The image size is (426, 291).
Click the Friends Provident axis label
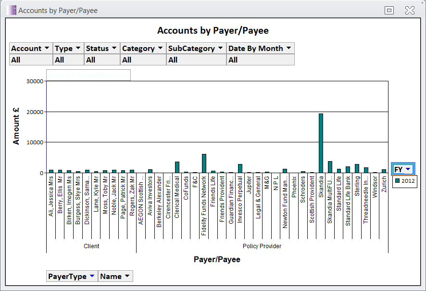pyautogui.click(x=222, y=199)
